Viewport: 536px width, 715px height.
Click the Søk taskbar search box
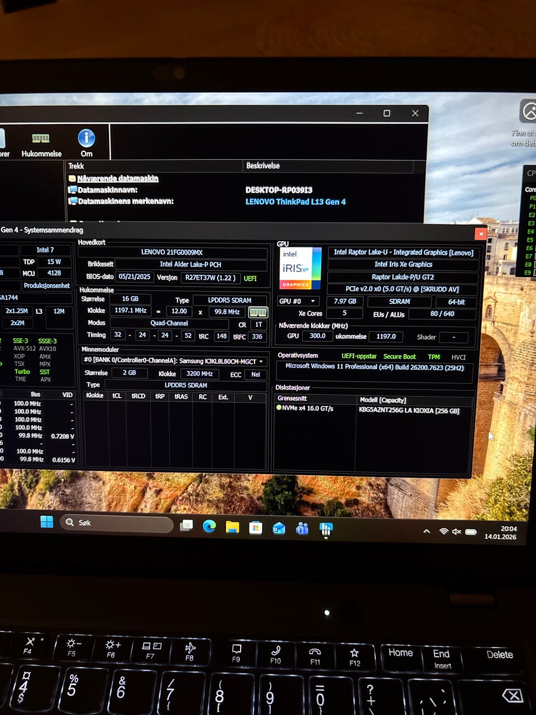coord(117,523)
